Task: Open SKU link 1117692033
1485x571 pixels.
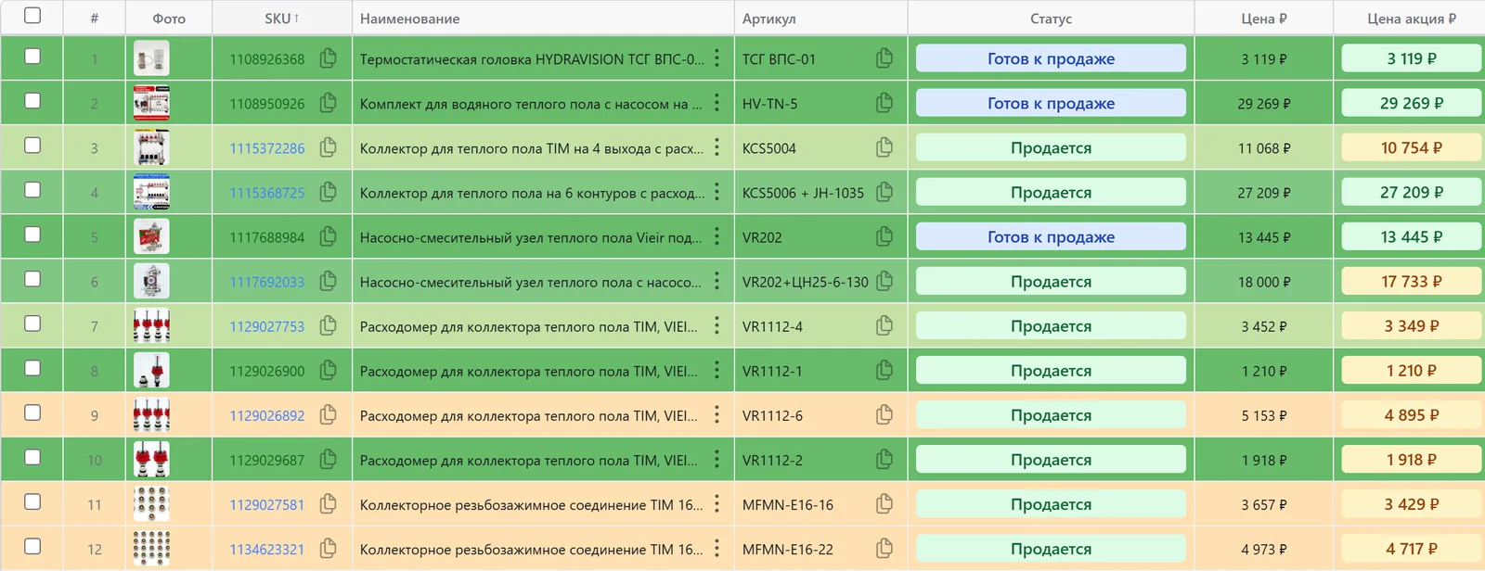Action: pos(267,282)
